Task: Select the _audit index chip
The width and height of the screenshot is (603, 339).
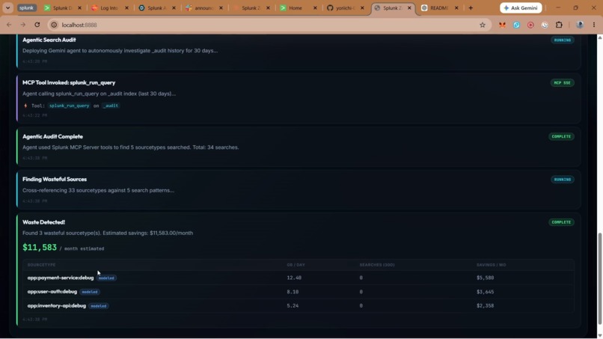Action: click(x=111, y=106)
